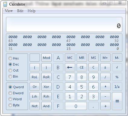Click the hex digit A button
Image resolution: width=128 pixels, height=116 pixels.
tap(58, 58)
